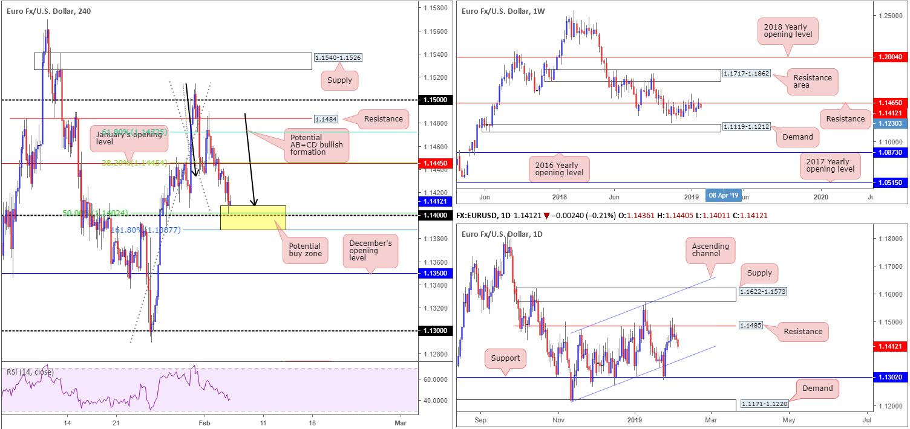
Task: Click the red 1.14650 price tag on the weekly chart
Action: [892, 104]
